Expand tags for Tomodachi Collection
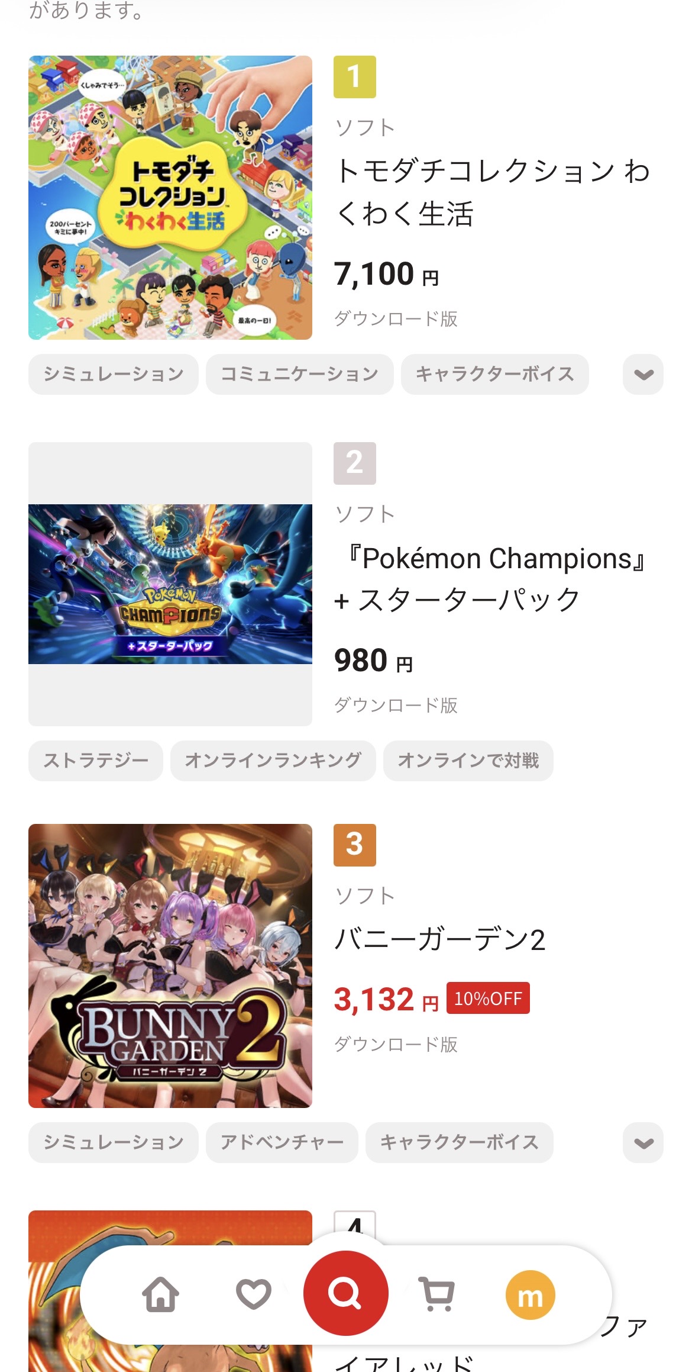 (643, 374)
